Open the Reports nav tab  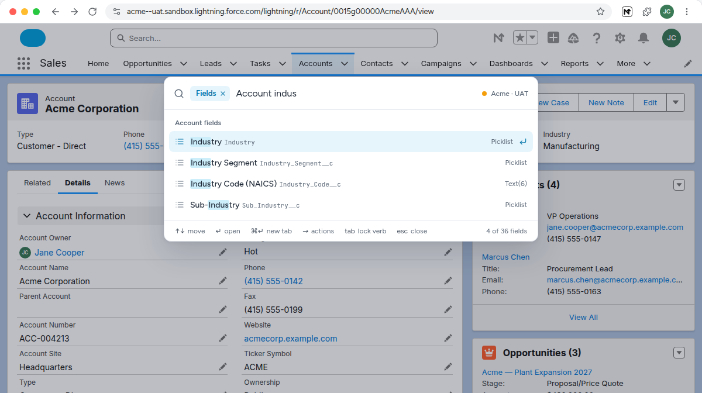574,63
